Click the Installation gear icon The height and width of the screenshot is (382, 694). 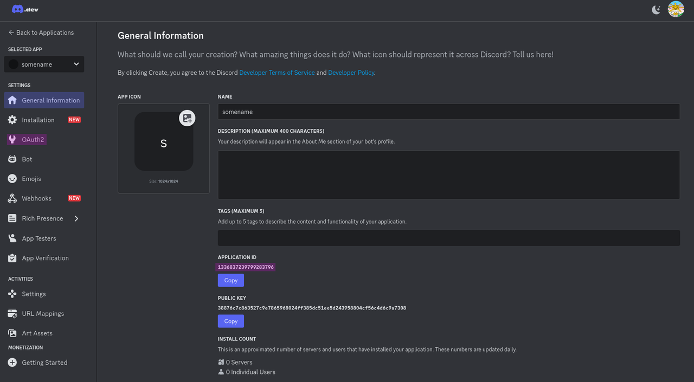pos(12,120)
